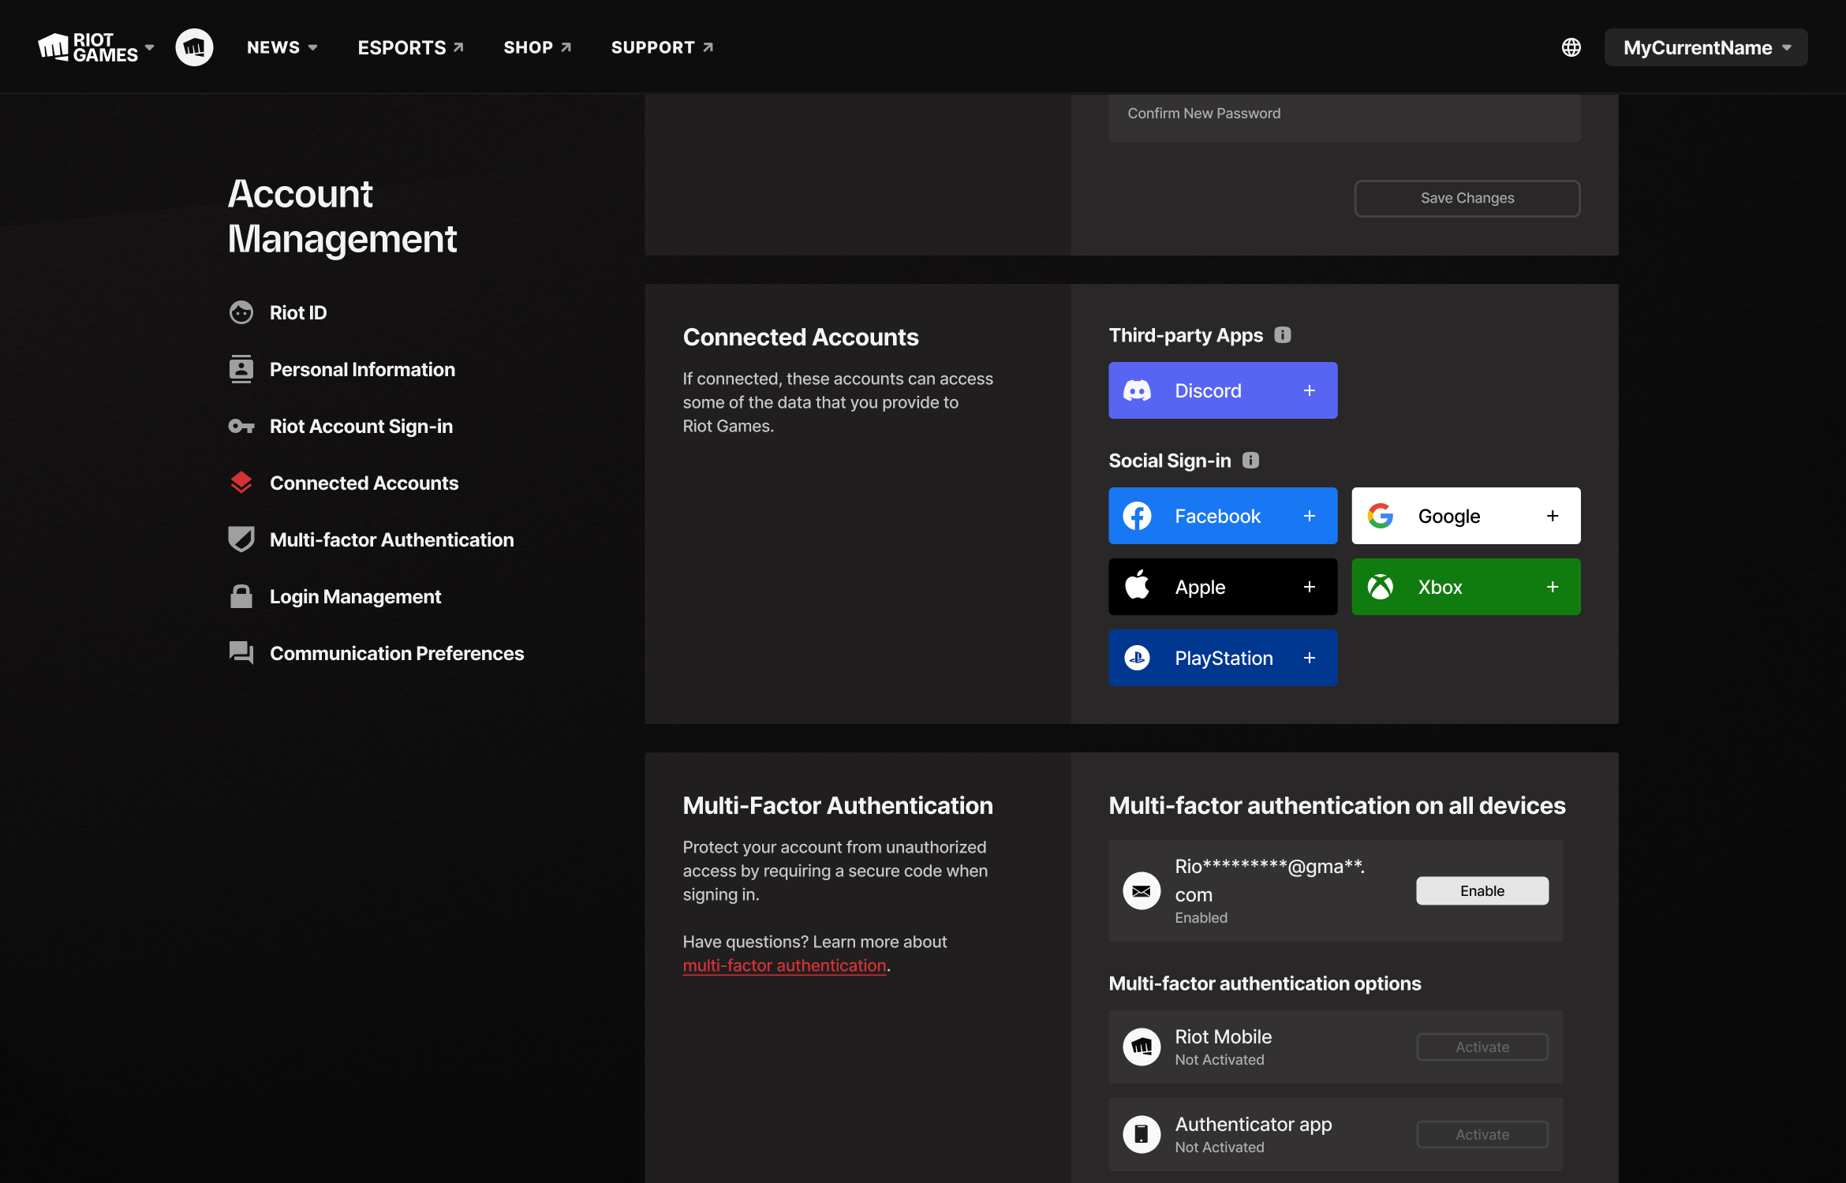Click the email envelope MFA icon
Image resolution: width=1846 pixels, height=1183 pixels.
(x=1142, y=891)
